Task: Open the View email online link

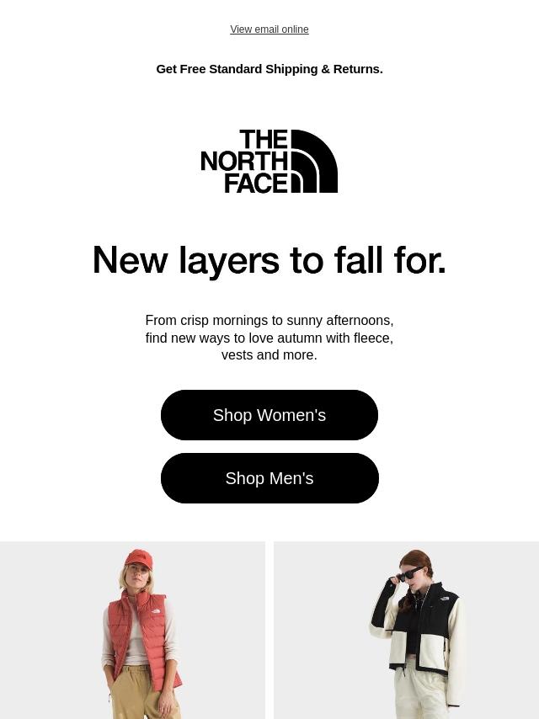Action: (269, 29)
